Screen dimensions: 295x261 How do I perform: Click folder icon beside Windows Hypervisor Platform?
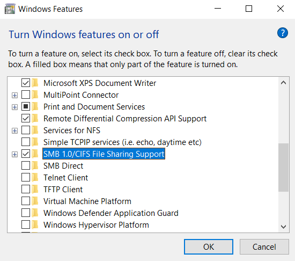35,225
